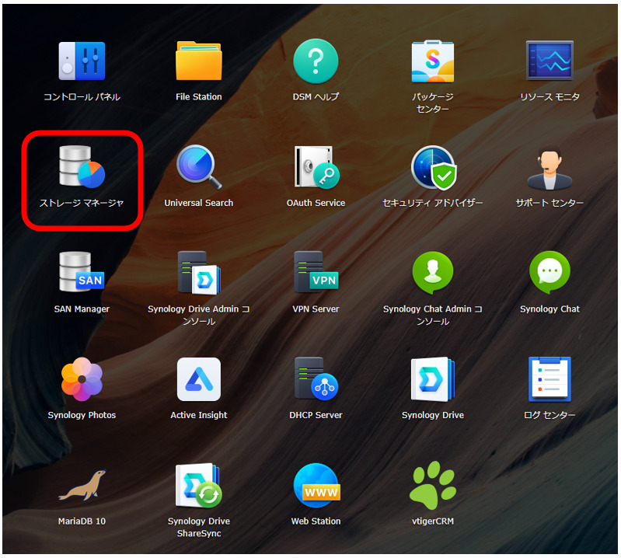
Task: Launch MariaDB 10 seal icon
Action: click(x=82, y=486)
